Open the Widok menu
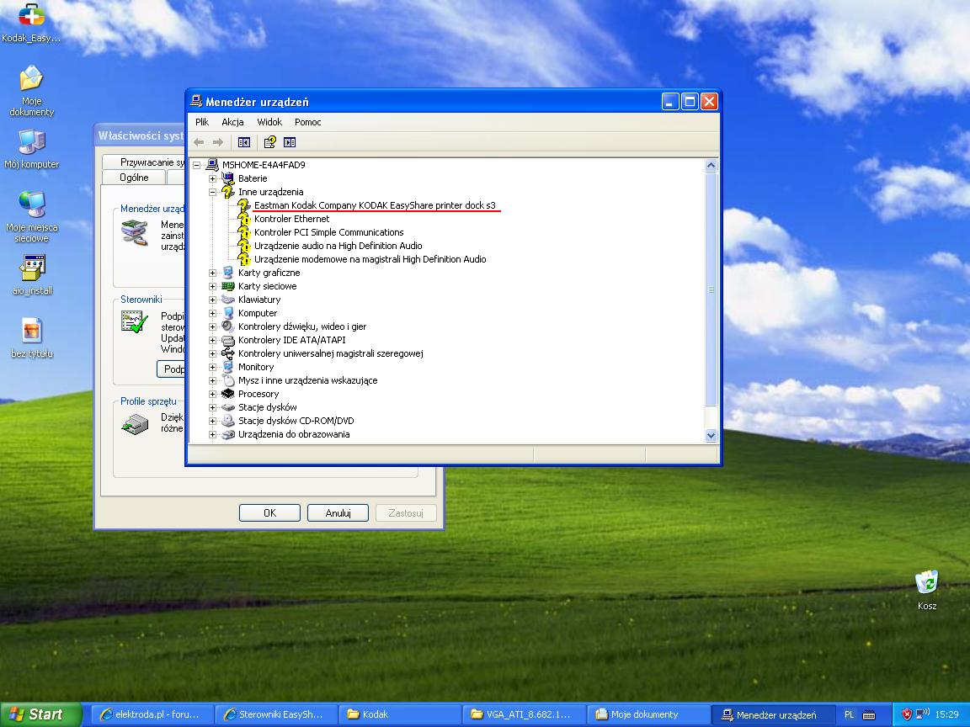This screenshot has height=727, width=970. [x=269, y=122]
